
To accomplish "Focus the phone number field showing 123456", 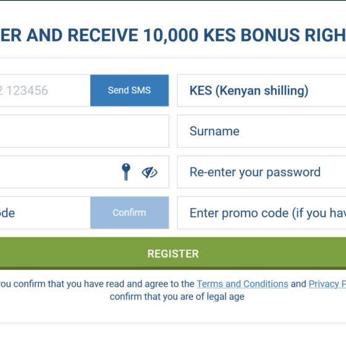I will [45, 90].
